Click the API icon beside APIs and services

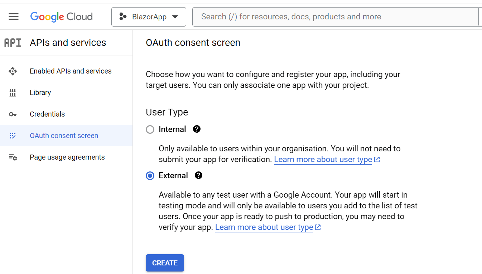[13, 43]
